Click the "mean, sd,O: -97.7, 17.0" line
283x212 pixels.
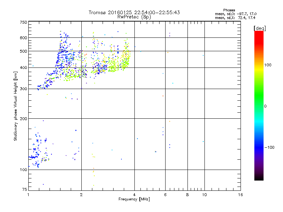(x=236, y=14)
